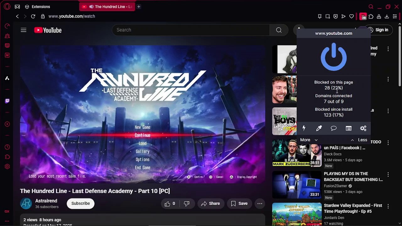Viewport: 402px width, 226px height.
Task: Open more actions menu below video
Action: pyautogui.click(x=260, y=203)
